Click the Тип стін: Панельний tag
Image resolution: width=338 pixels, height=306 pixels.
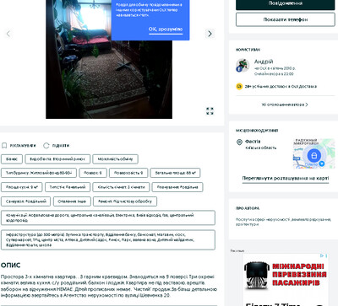[x=68, y=187]
